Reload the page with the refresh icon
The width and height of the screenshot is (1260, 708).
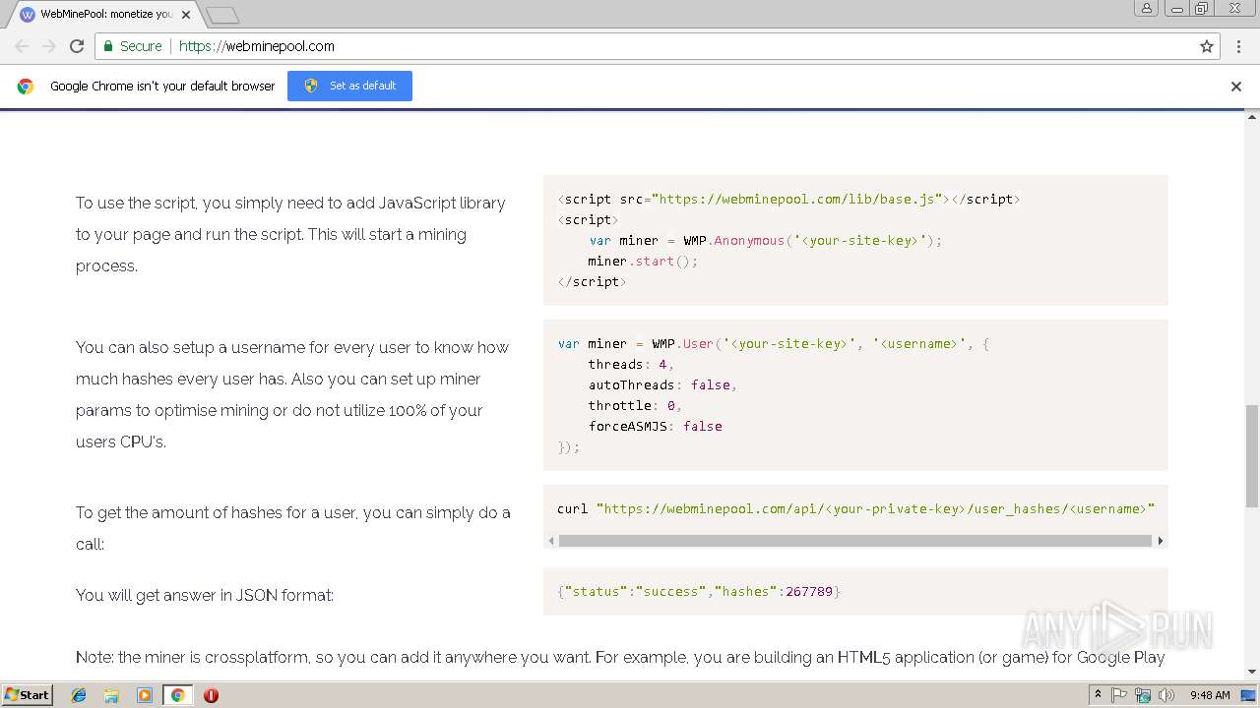[77, 46]
